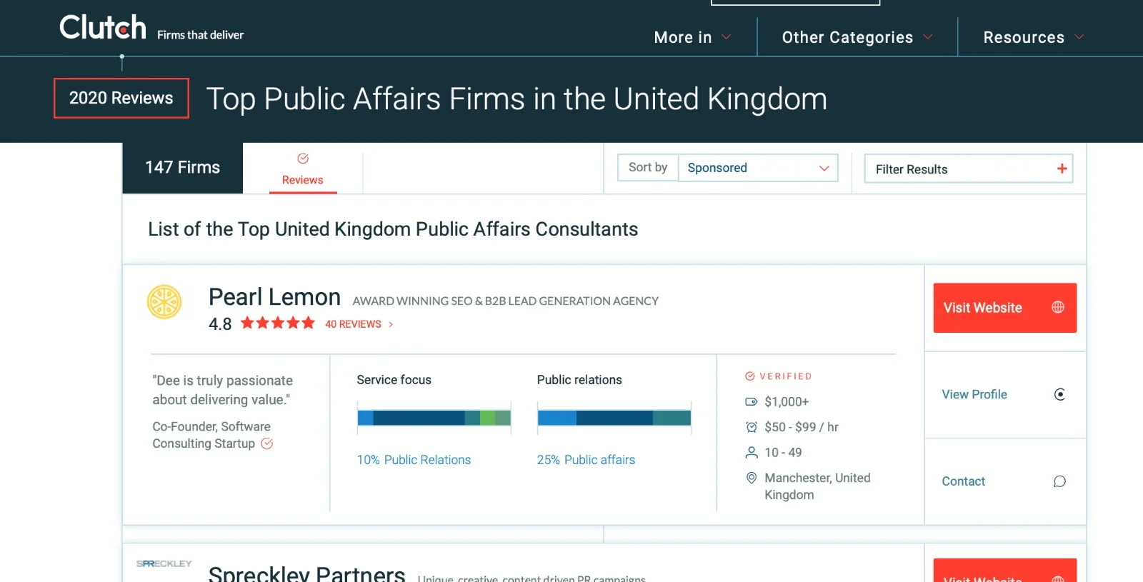Image resolution: width=1143 pixels, height=582 pixels.
Task: Click the red plus icon in Filter Results
Action: 1062,169
